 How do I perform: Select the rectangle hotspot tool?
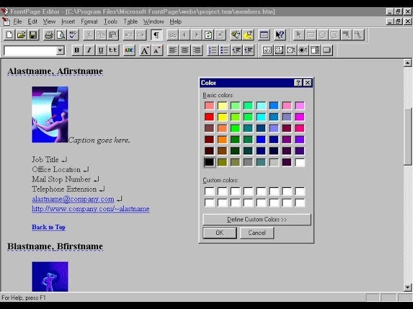pyautogui.click(x=310, y=35)
